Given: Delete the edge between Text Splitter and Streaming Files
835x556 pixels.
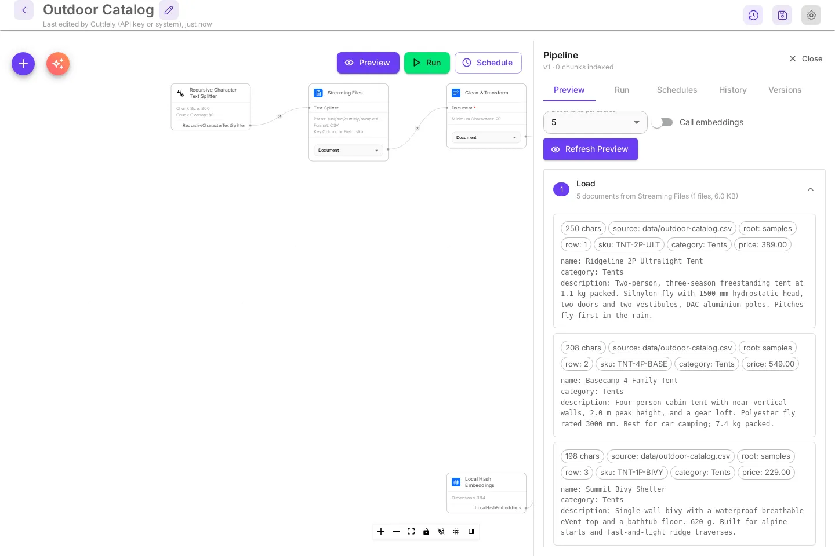Looking at the screenshot, I should point(279,116).
